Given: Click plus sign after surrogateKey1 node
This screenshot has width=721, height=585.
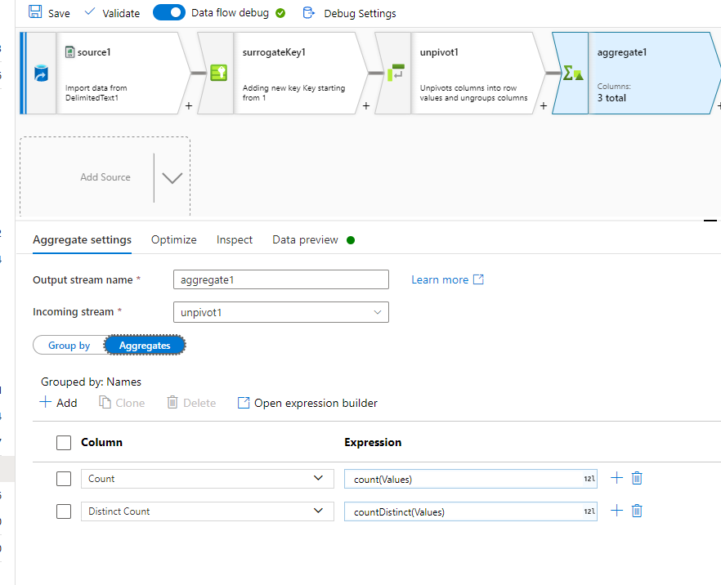Looking at the screenshot, I should (x=366, y=106).
